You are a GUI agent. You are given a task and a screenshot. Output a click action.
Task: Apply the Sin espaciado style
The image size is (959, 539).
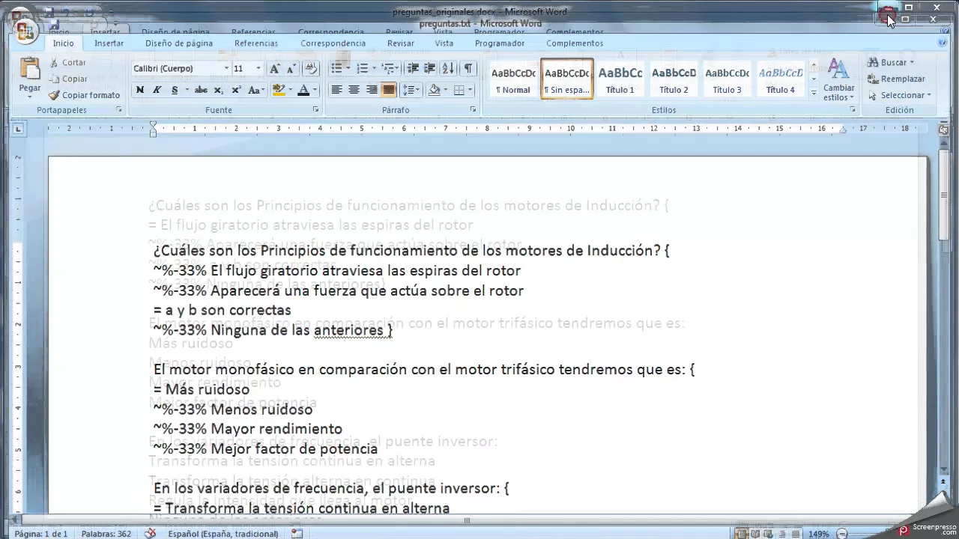point(567,79)
